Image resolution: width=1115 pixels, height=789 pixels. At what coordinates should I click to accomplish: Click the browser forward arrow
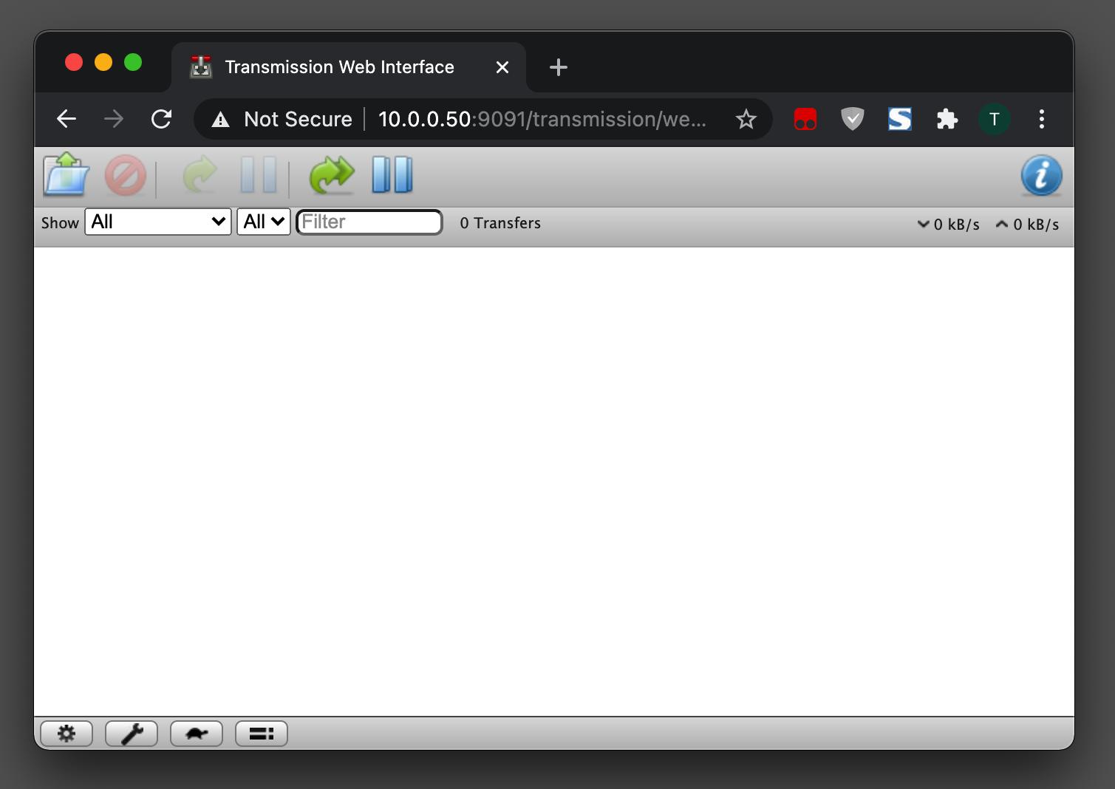click(x=114, y=119)
